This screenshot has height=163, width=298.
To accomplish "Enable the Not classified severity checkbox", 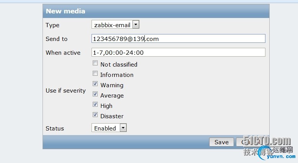I will tap(95, 64).
